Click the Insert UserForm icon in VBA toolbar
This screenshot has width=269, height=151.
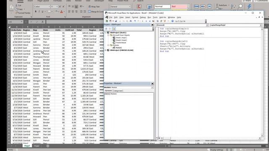click(110, 21)
